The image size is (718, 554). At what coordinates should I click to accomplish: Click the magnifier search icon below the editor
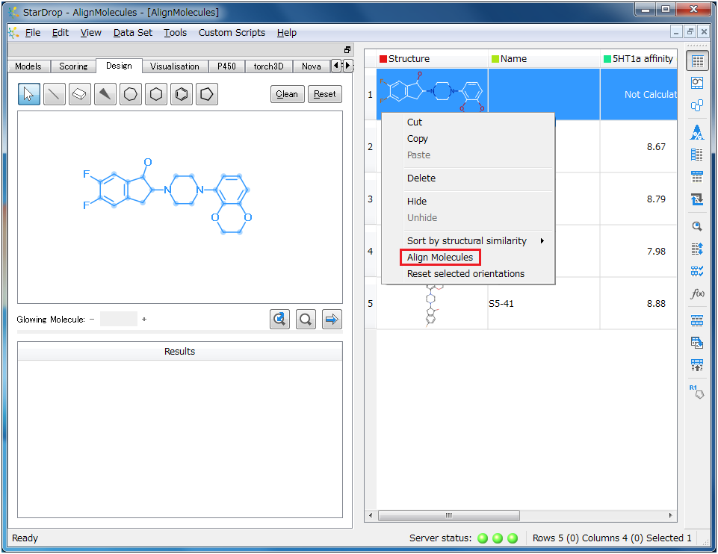tap(306, 320)
